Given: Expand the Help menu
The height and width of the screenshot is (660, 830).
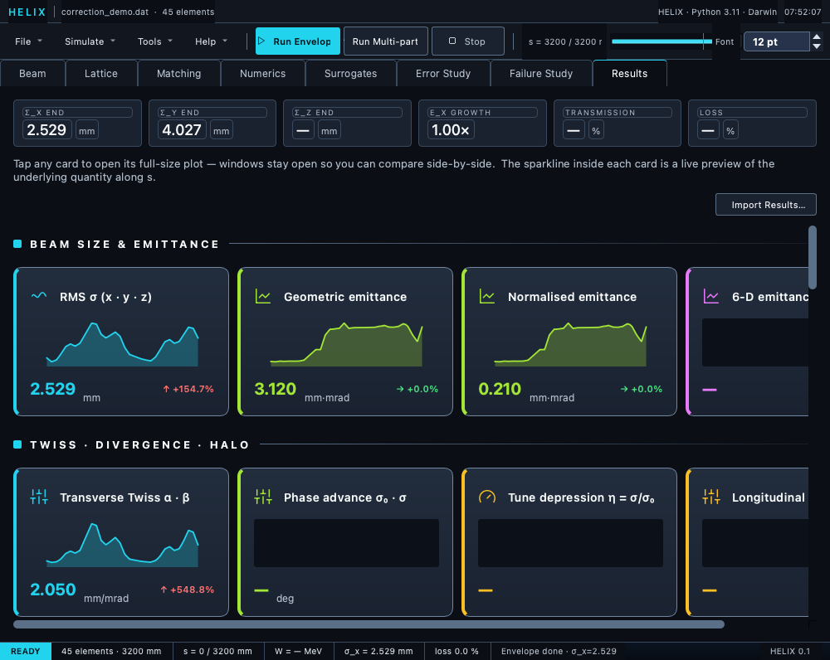Looking at the screenshot, I should pos(211,41).
